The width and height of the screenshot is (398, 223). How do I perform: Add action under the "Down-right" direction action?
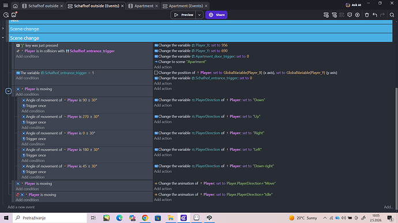[163, 171]
